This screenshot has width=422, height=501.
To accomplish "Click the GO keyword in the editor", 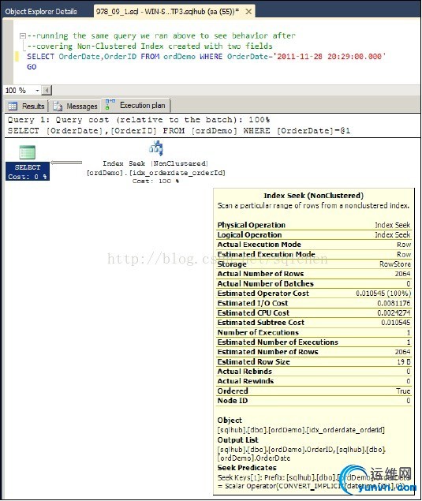I will [x=32, y=67].
